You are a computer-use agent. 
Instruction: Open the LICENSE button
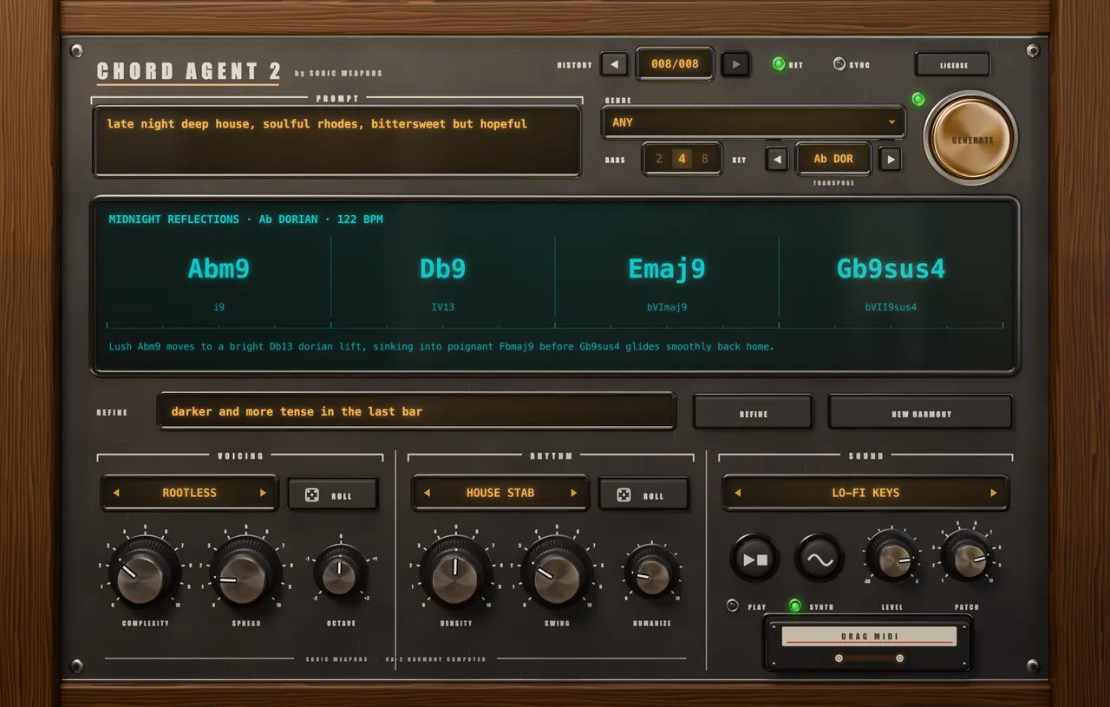coord(953,65)
